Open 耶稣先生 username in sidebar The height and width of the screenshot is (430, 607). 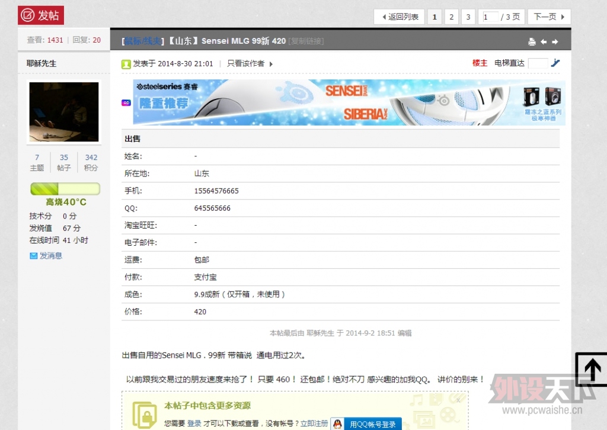coord(41,63)
